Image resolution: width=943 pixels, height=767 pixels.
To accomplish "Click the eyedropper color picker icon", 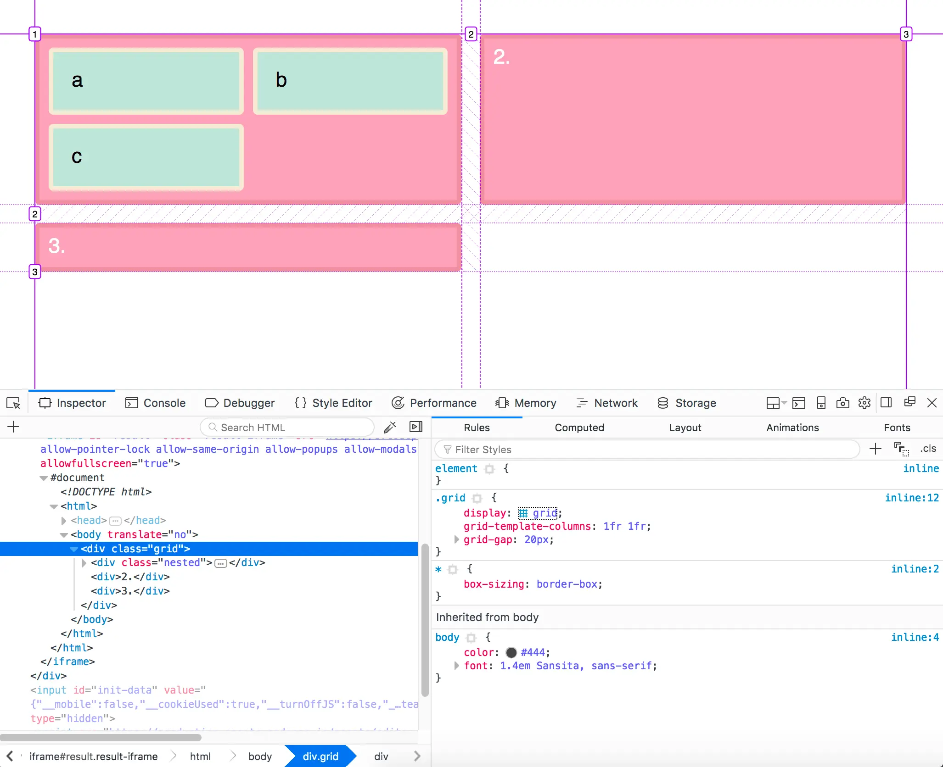I will click(390, 428).
